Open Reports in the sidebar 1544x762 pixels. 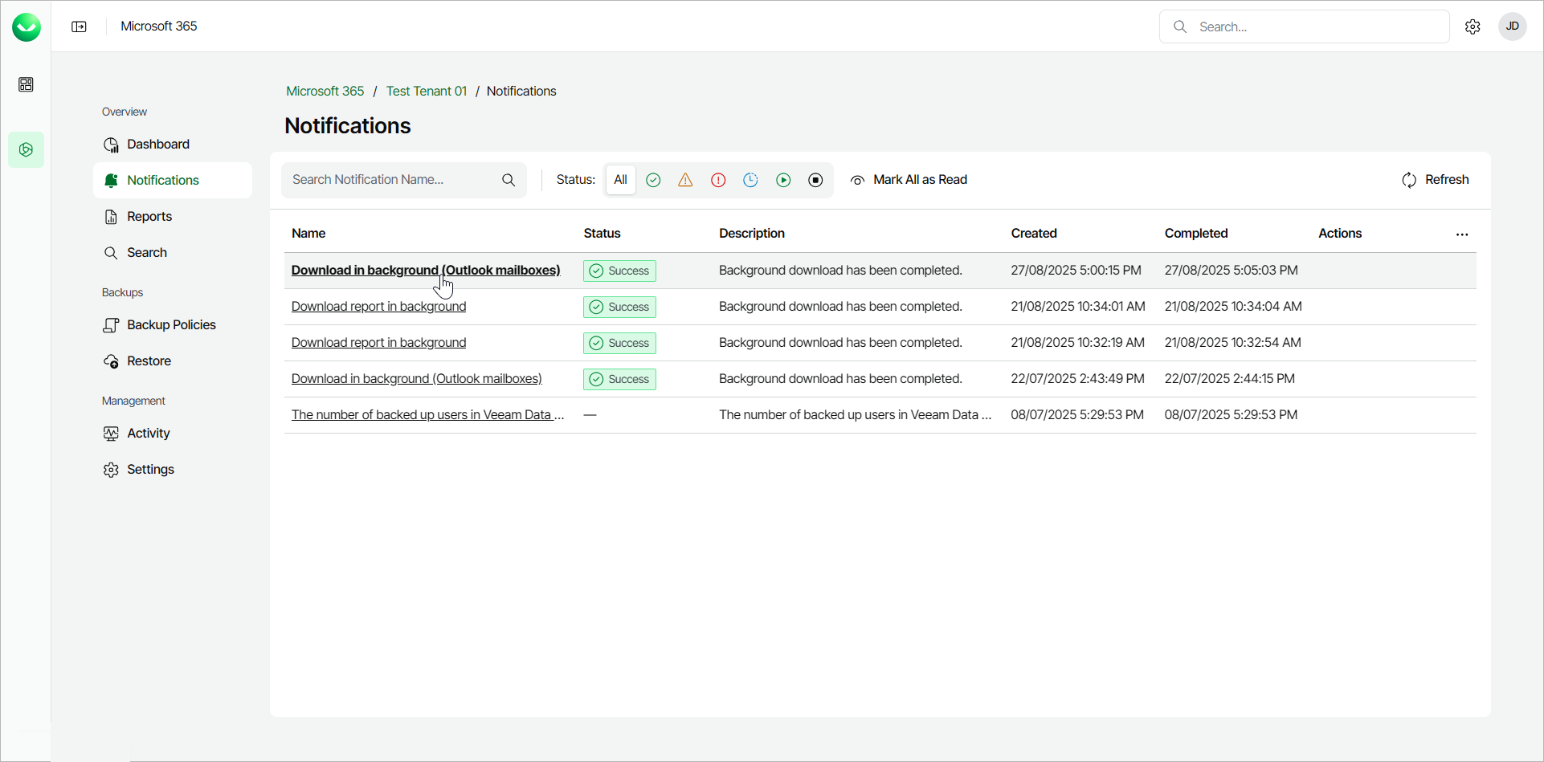(173, 217)
